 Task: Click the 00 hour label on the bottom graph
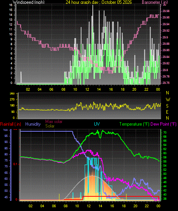[158, 206]
